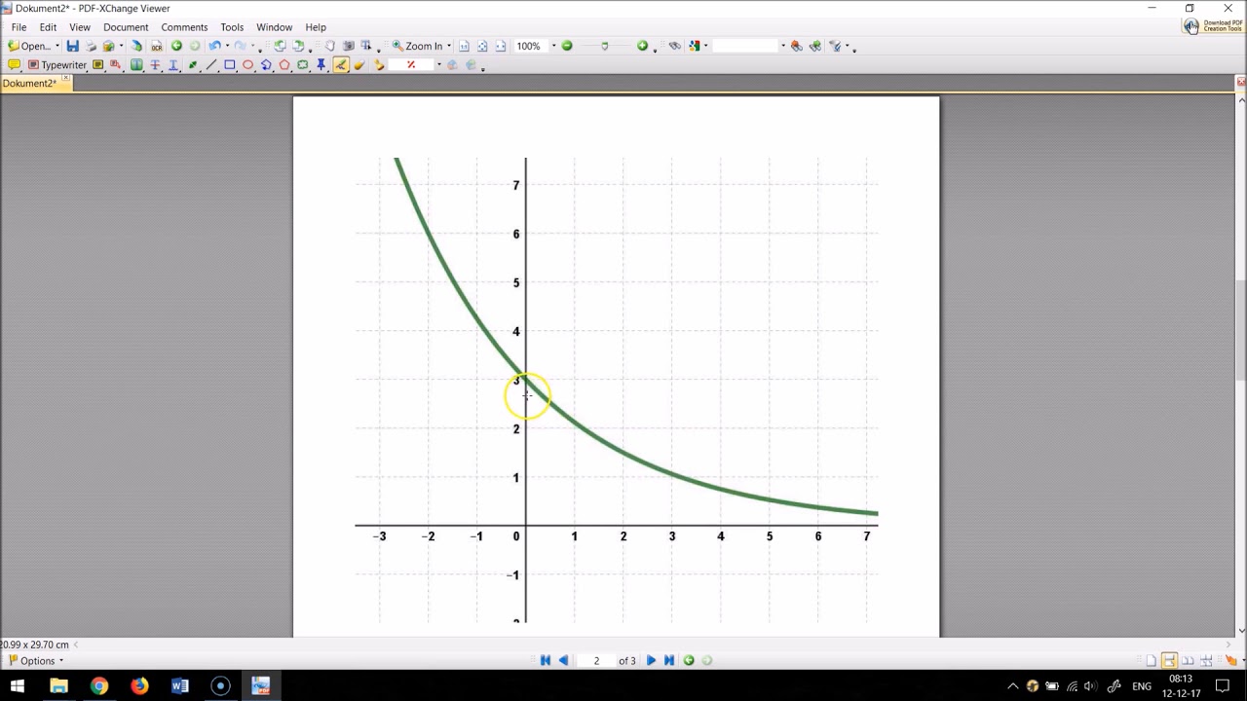The height and width of the screenshot is (701, 1247).
Task: Jump to the first page
Action: coord(546,660)
